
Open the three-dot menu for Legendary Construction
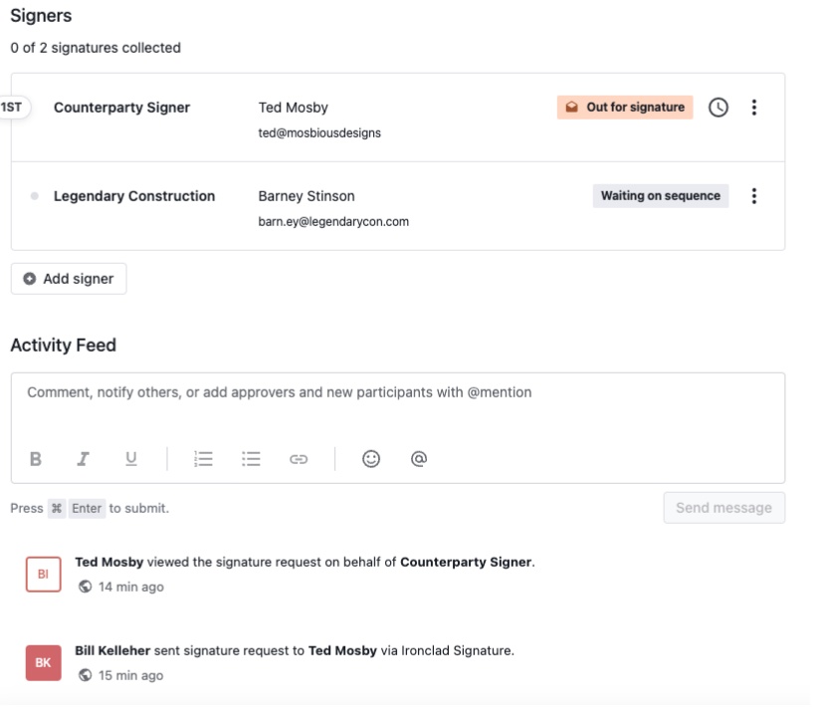(753, 196)
